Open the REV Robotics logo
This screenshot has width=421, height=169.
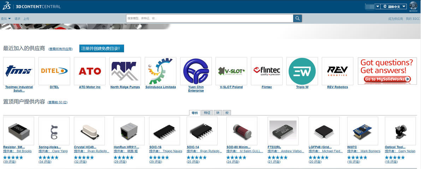tap(338, 71)
